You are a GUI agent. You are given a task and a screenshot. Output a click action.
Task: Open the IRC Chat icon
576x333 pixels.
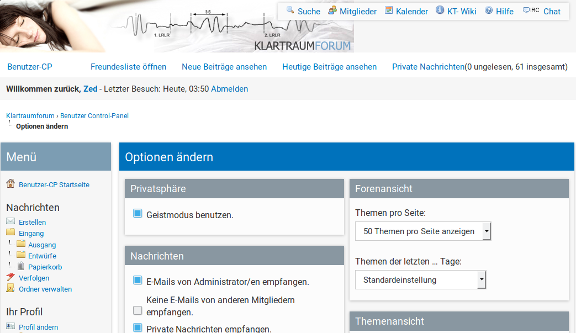tap(531, 10)
